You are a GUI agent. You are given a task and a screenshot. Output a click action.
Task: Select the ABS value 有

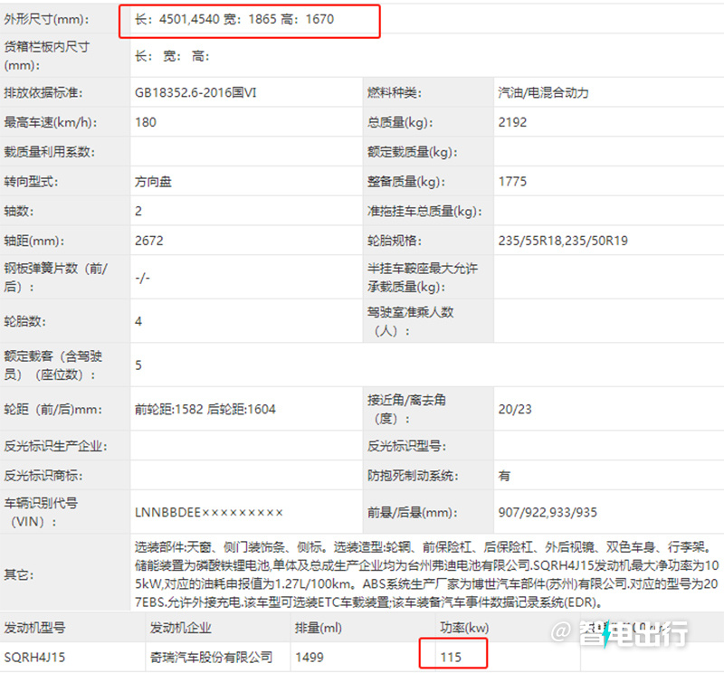point(504,476)
